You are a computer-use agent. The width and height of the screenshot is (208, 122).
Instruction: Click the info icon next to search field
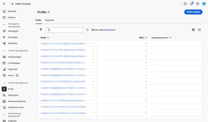pyautogui.click(x=87, y=30)
